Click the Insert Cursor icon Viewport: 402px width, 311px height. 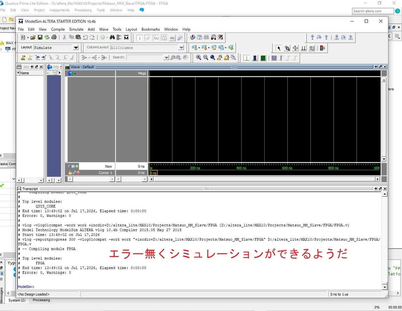click(23, 58)
